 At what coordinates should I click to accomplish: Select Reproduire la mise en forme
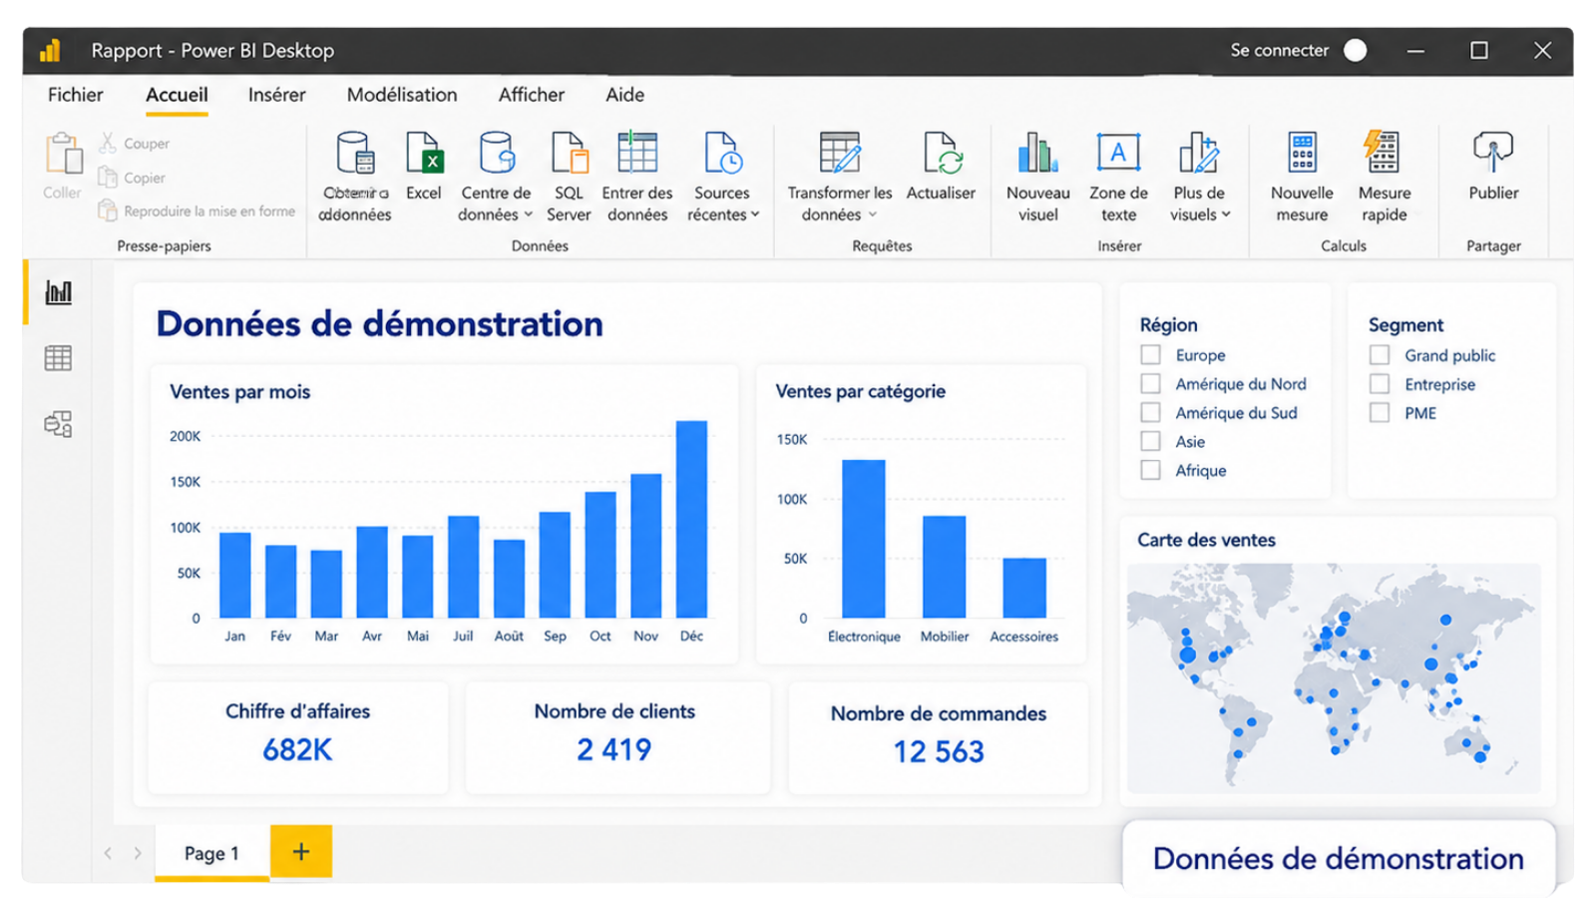click(197, 211)
